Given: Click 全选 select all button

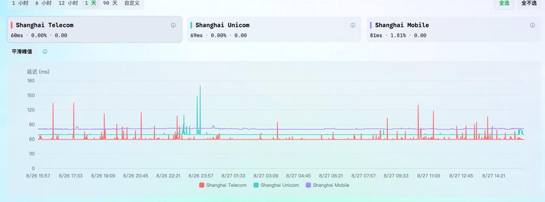Looking at the screenshot, I should point(504,3).
